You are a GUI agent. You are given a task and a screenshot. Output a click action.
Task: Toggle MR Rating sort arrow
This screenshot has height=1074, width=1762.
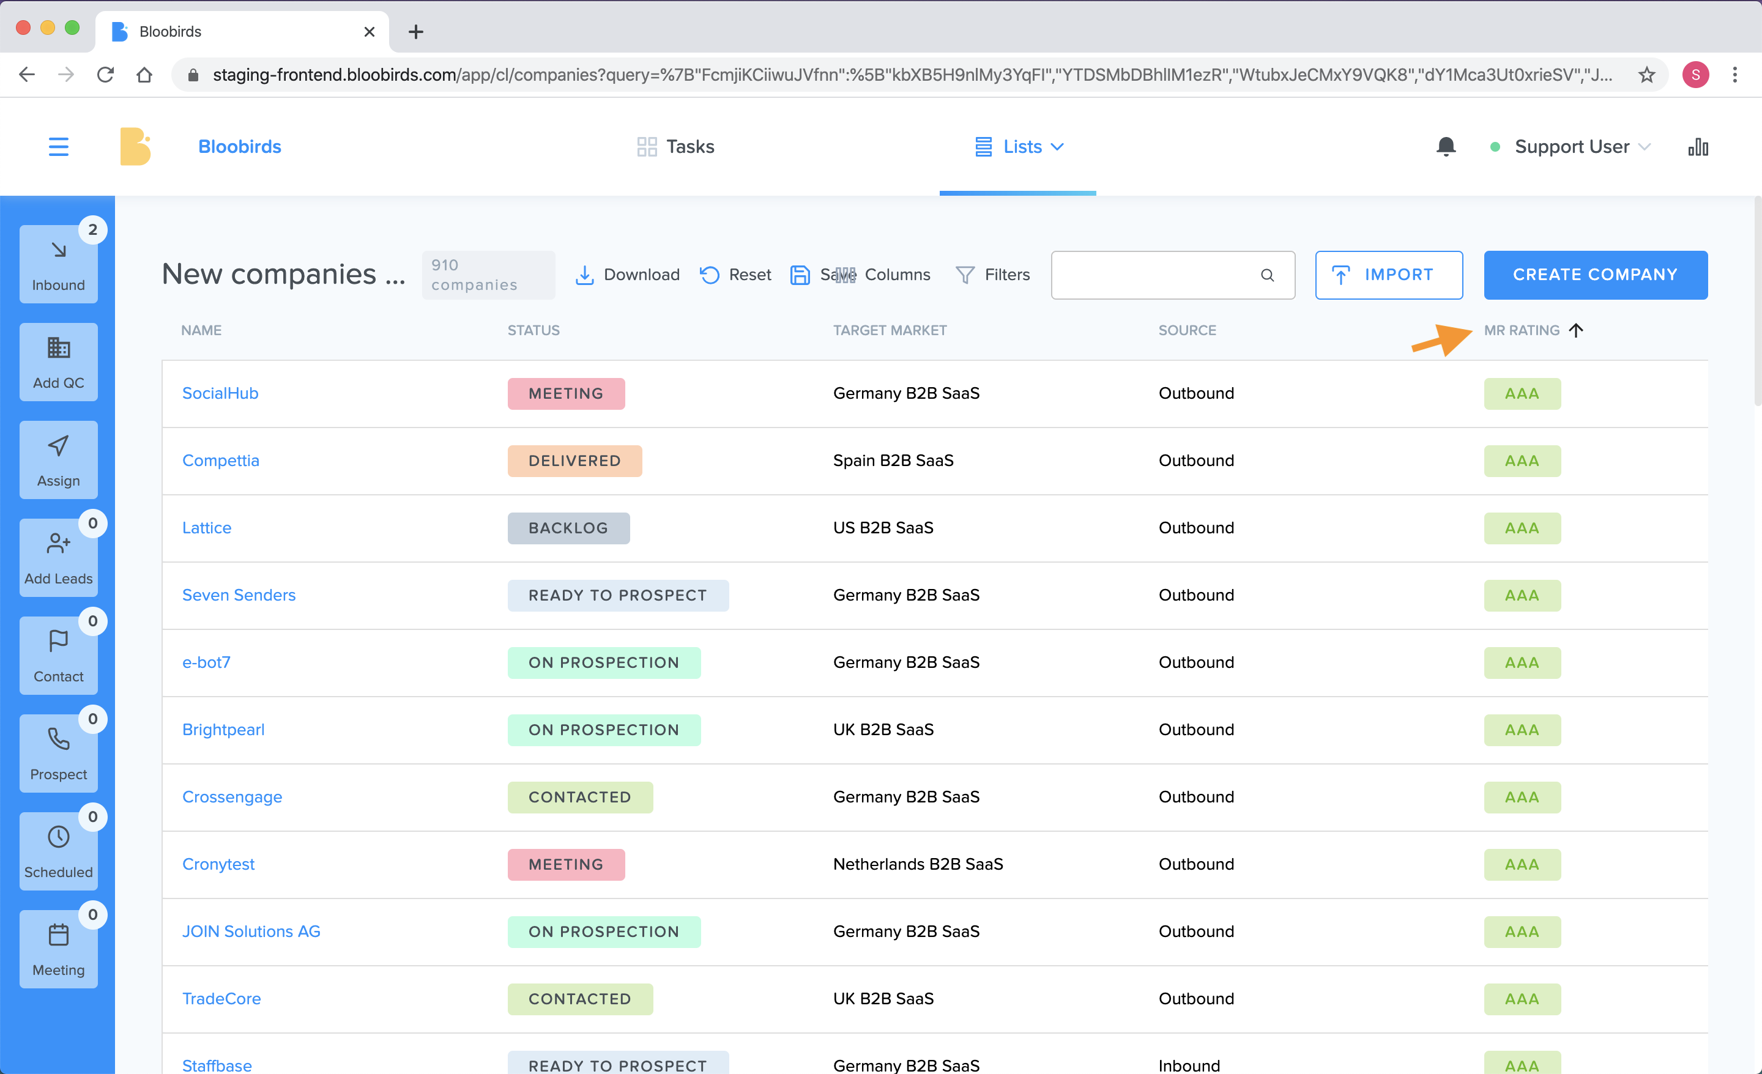[1576, 330]
